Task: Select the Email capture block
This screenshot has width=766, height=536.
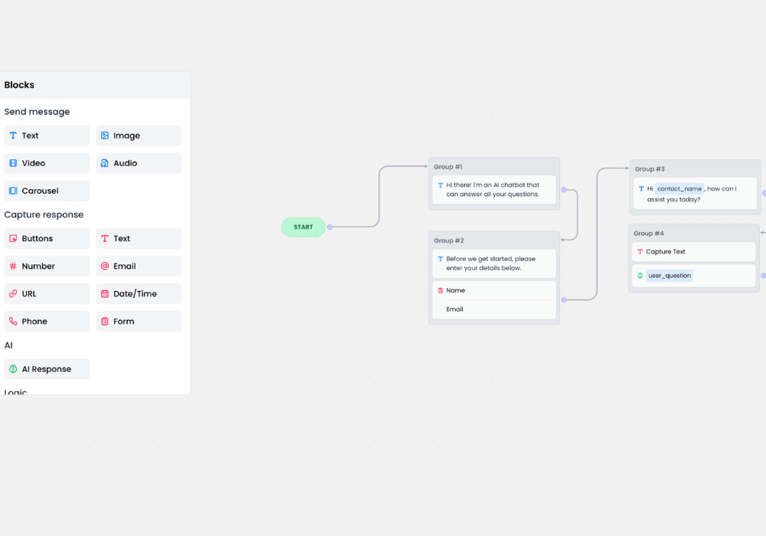Action: (138, 266)
